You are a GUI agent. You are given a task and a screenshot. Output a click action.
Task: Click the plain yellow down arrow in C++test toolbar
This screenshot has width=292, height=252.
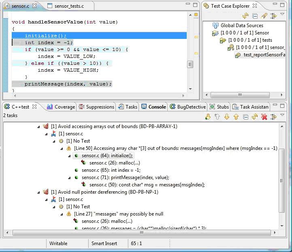coord(227,117)
